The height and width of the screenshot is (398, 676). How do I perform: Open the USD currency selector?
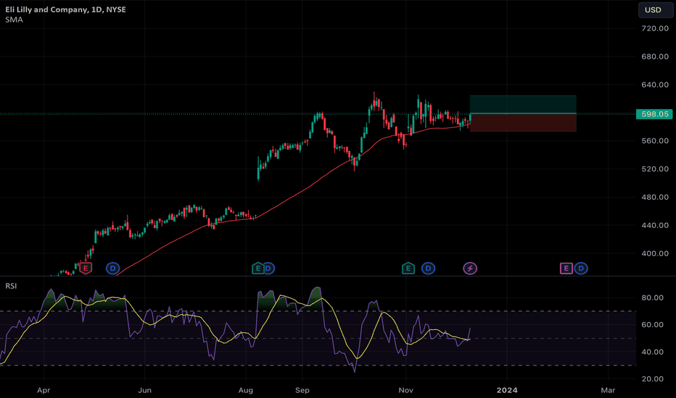click(x=655, y=10)
